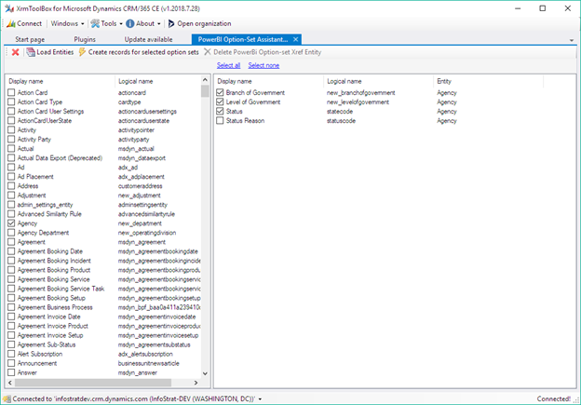This screenshot has width=581, height=405.
Task: Click entity list scroll down arrow
Action: 205,373
